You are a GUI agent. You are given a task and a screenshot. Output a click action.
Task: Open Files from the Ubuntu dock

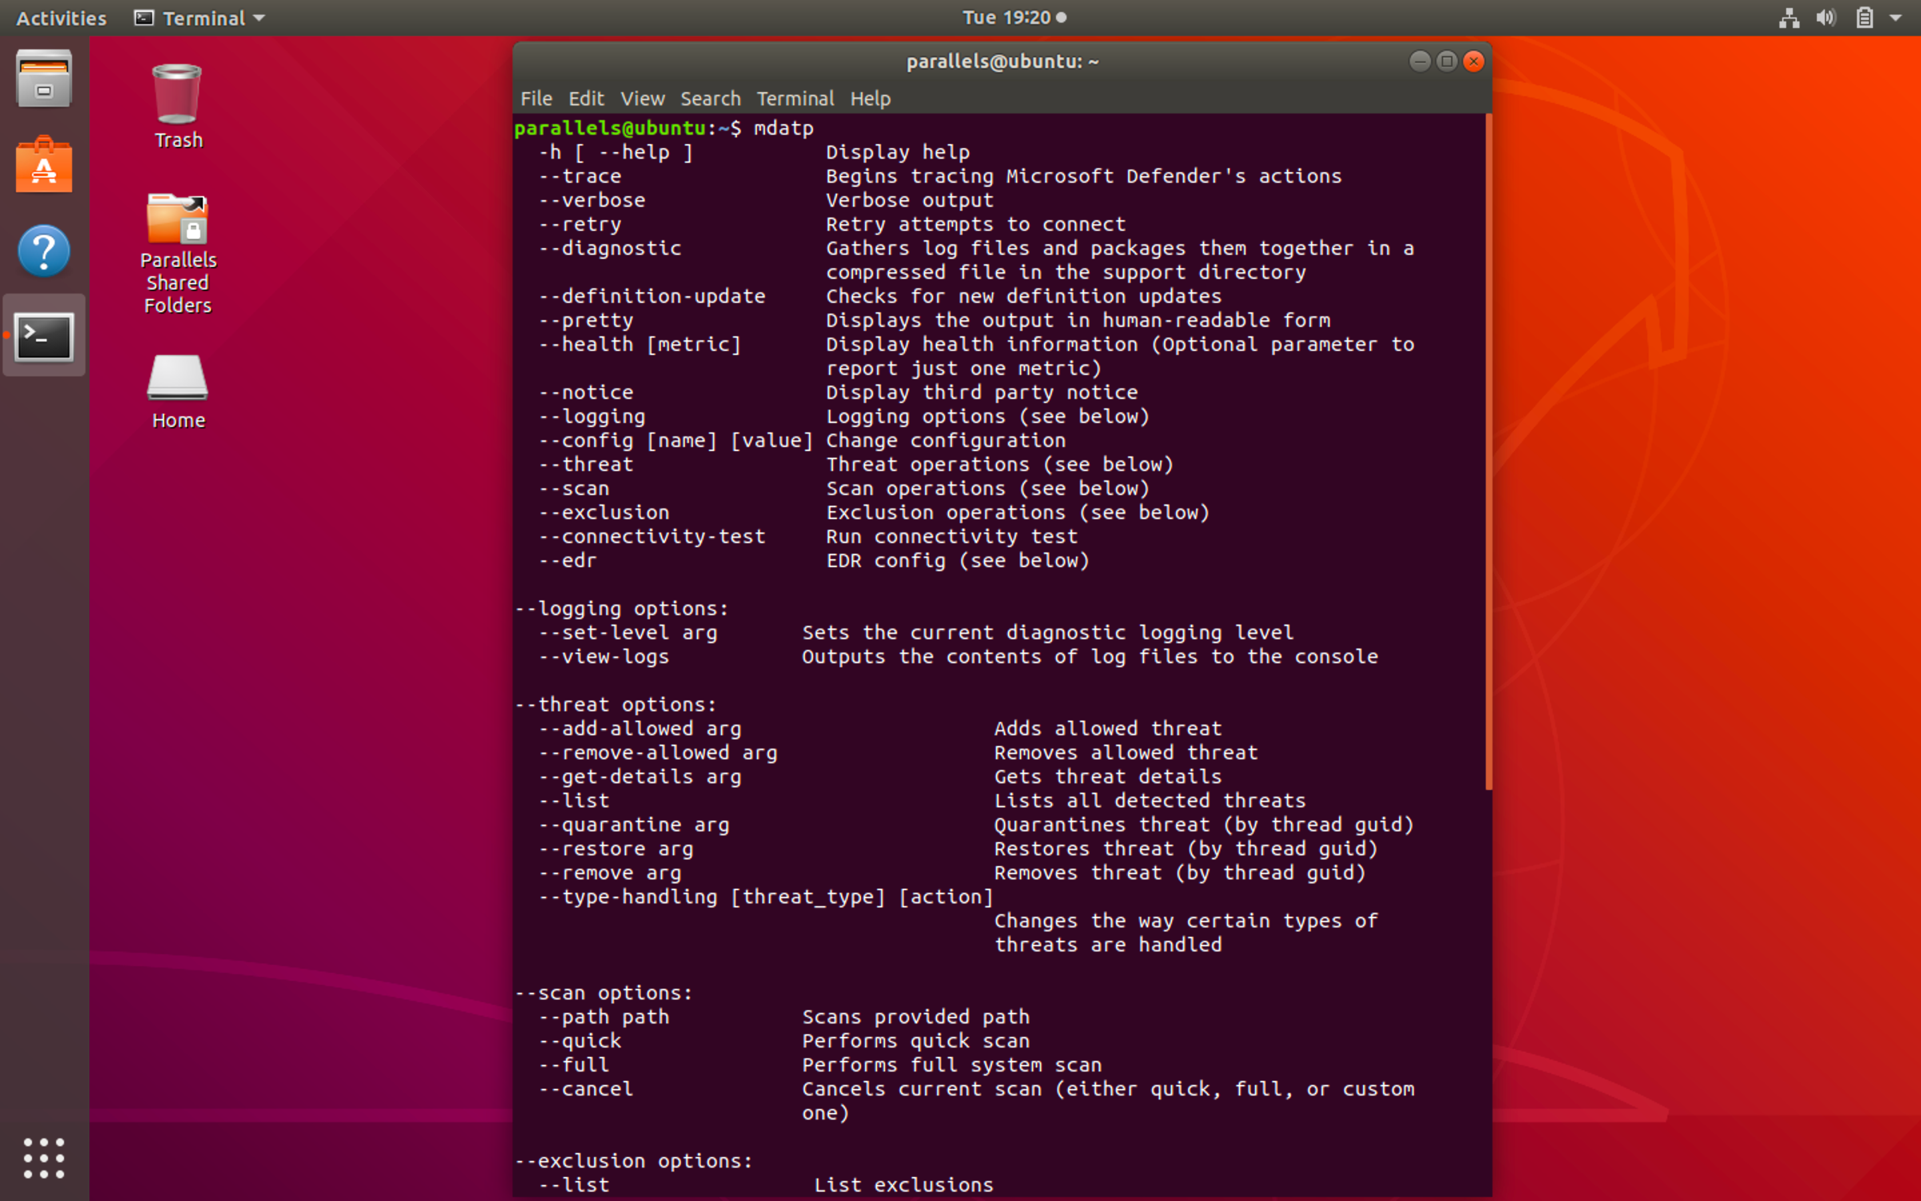pos(43,77)
